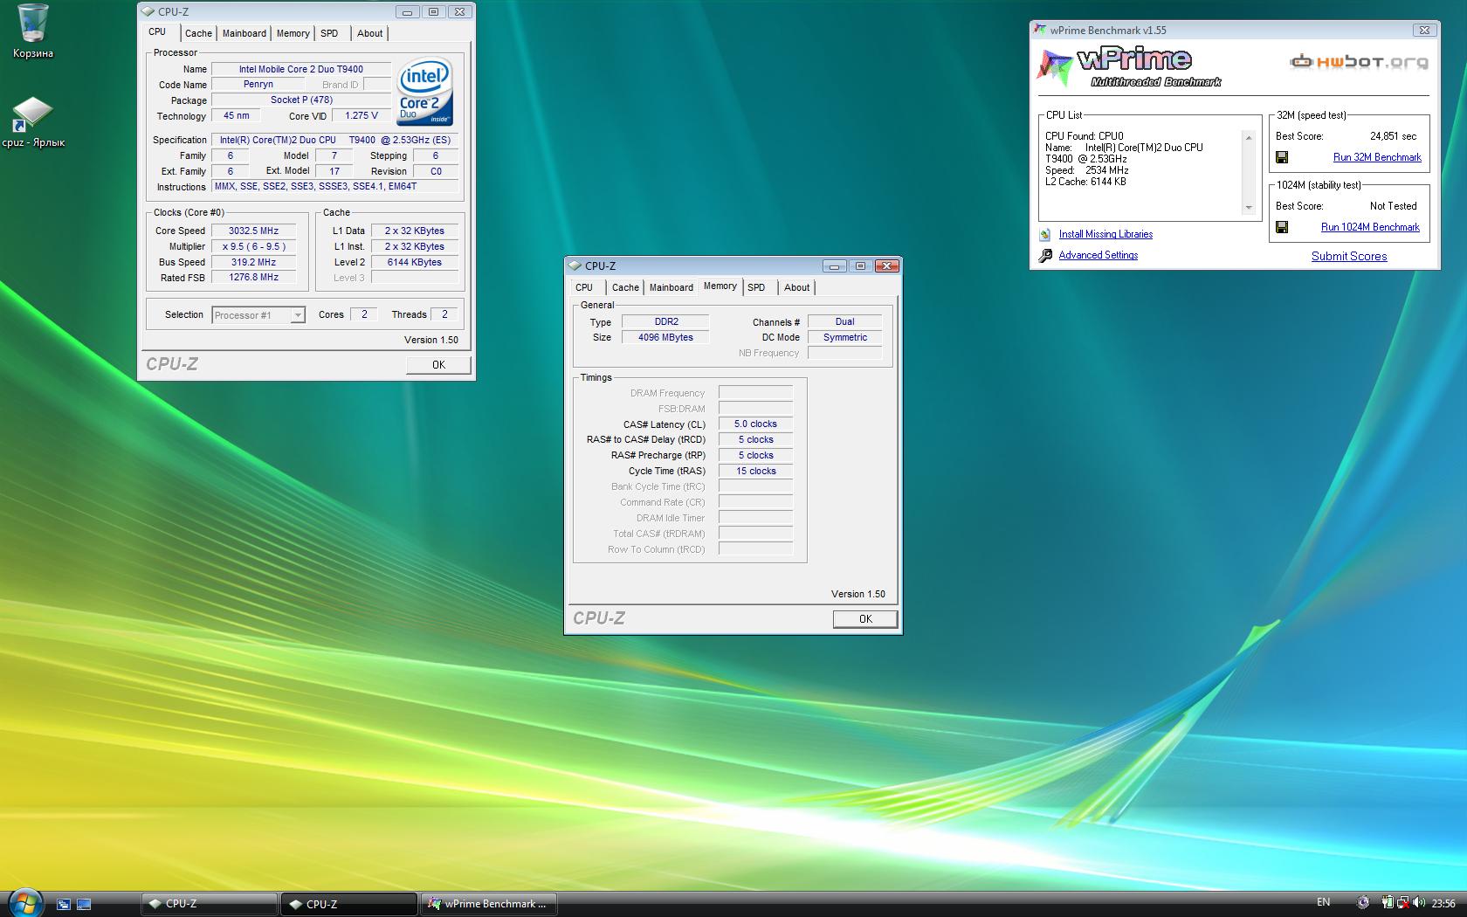Viewport: 1467px width, 917px height.
Task: Open the SPD tab in the left CPU-Z window
Action: tap(329, 33)
